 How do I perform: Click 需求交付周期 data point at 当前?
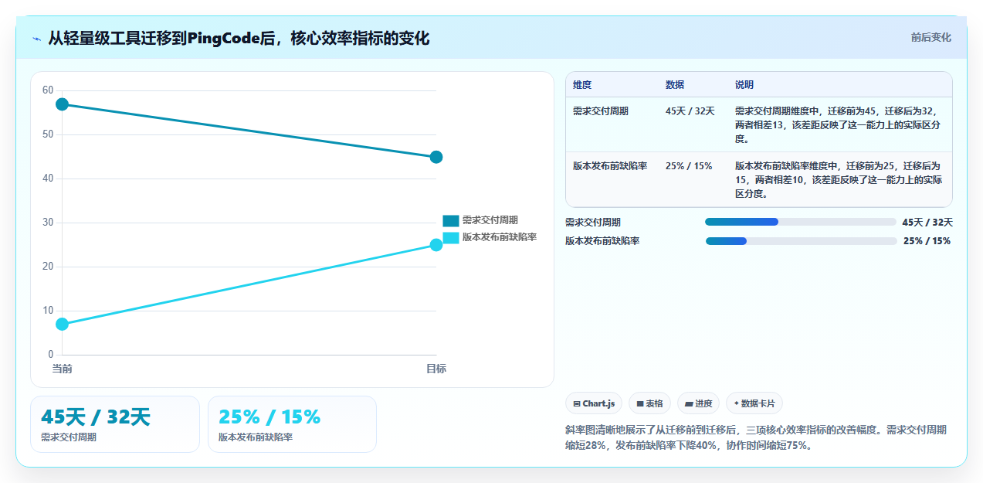click(x=63, y=104)
